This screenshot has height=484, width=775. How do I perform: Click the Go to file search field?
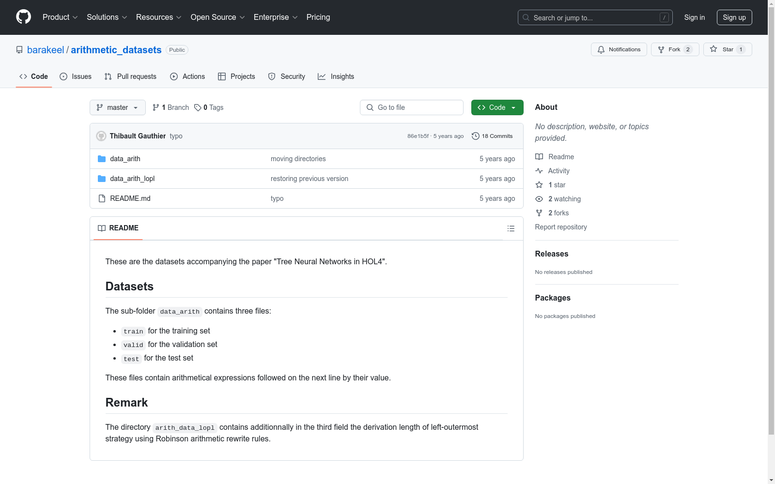tap(412, 107)
